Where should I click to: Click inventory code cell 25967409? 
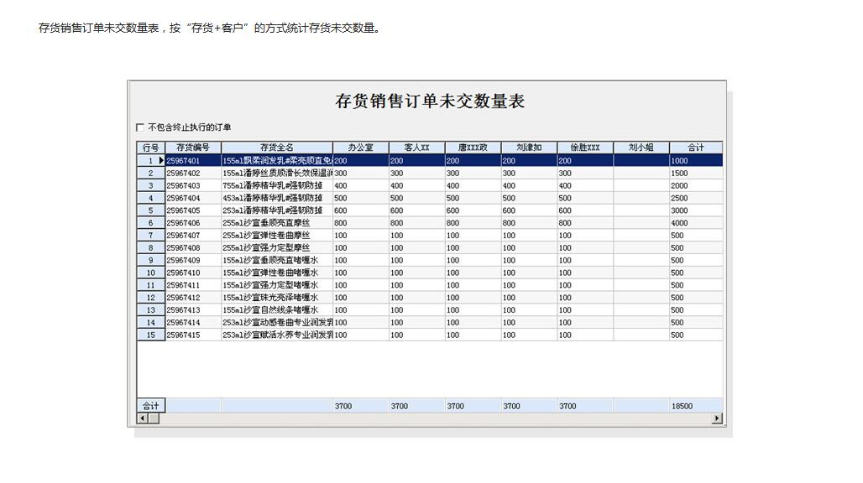(193, 261)
